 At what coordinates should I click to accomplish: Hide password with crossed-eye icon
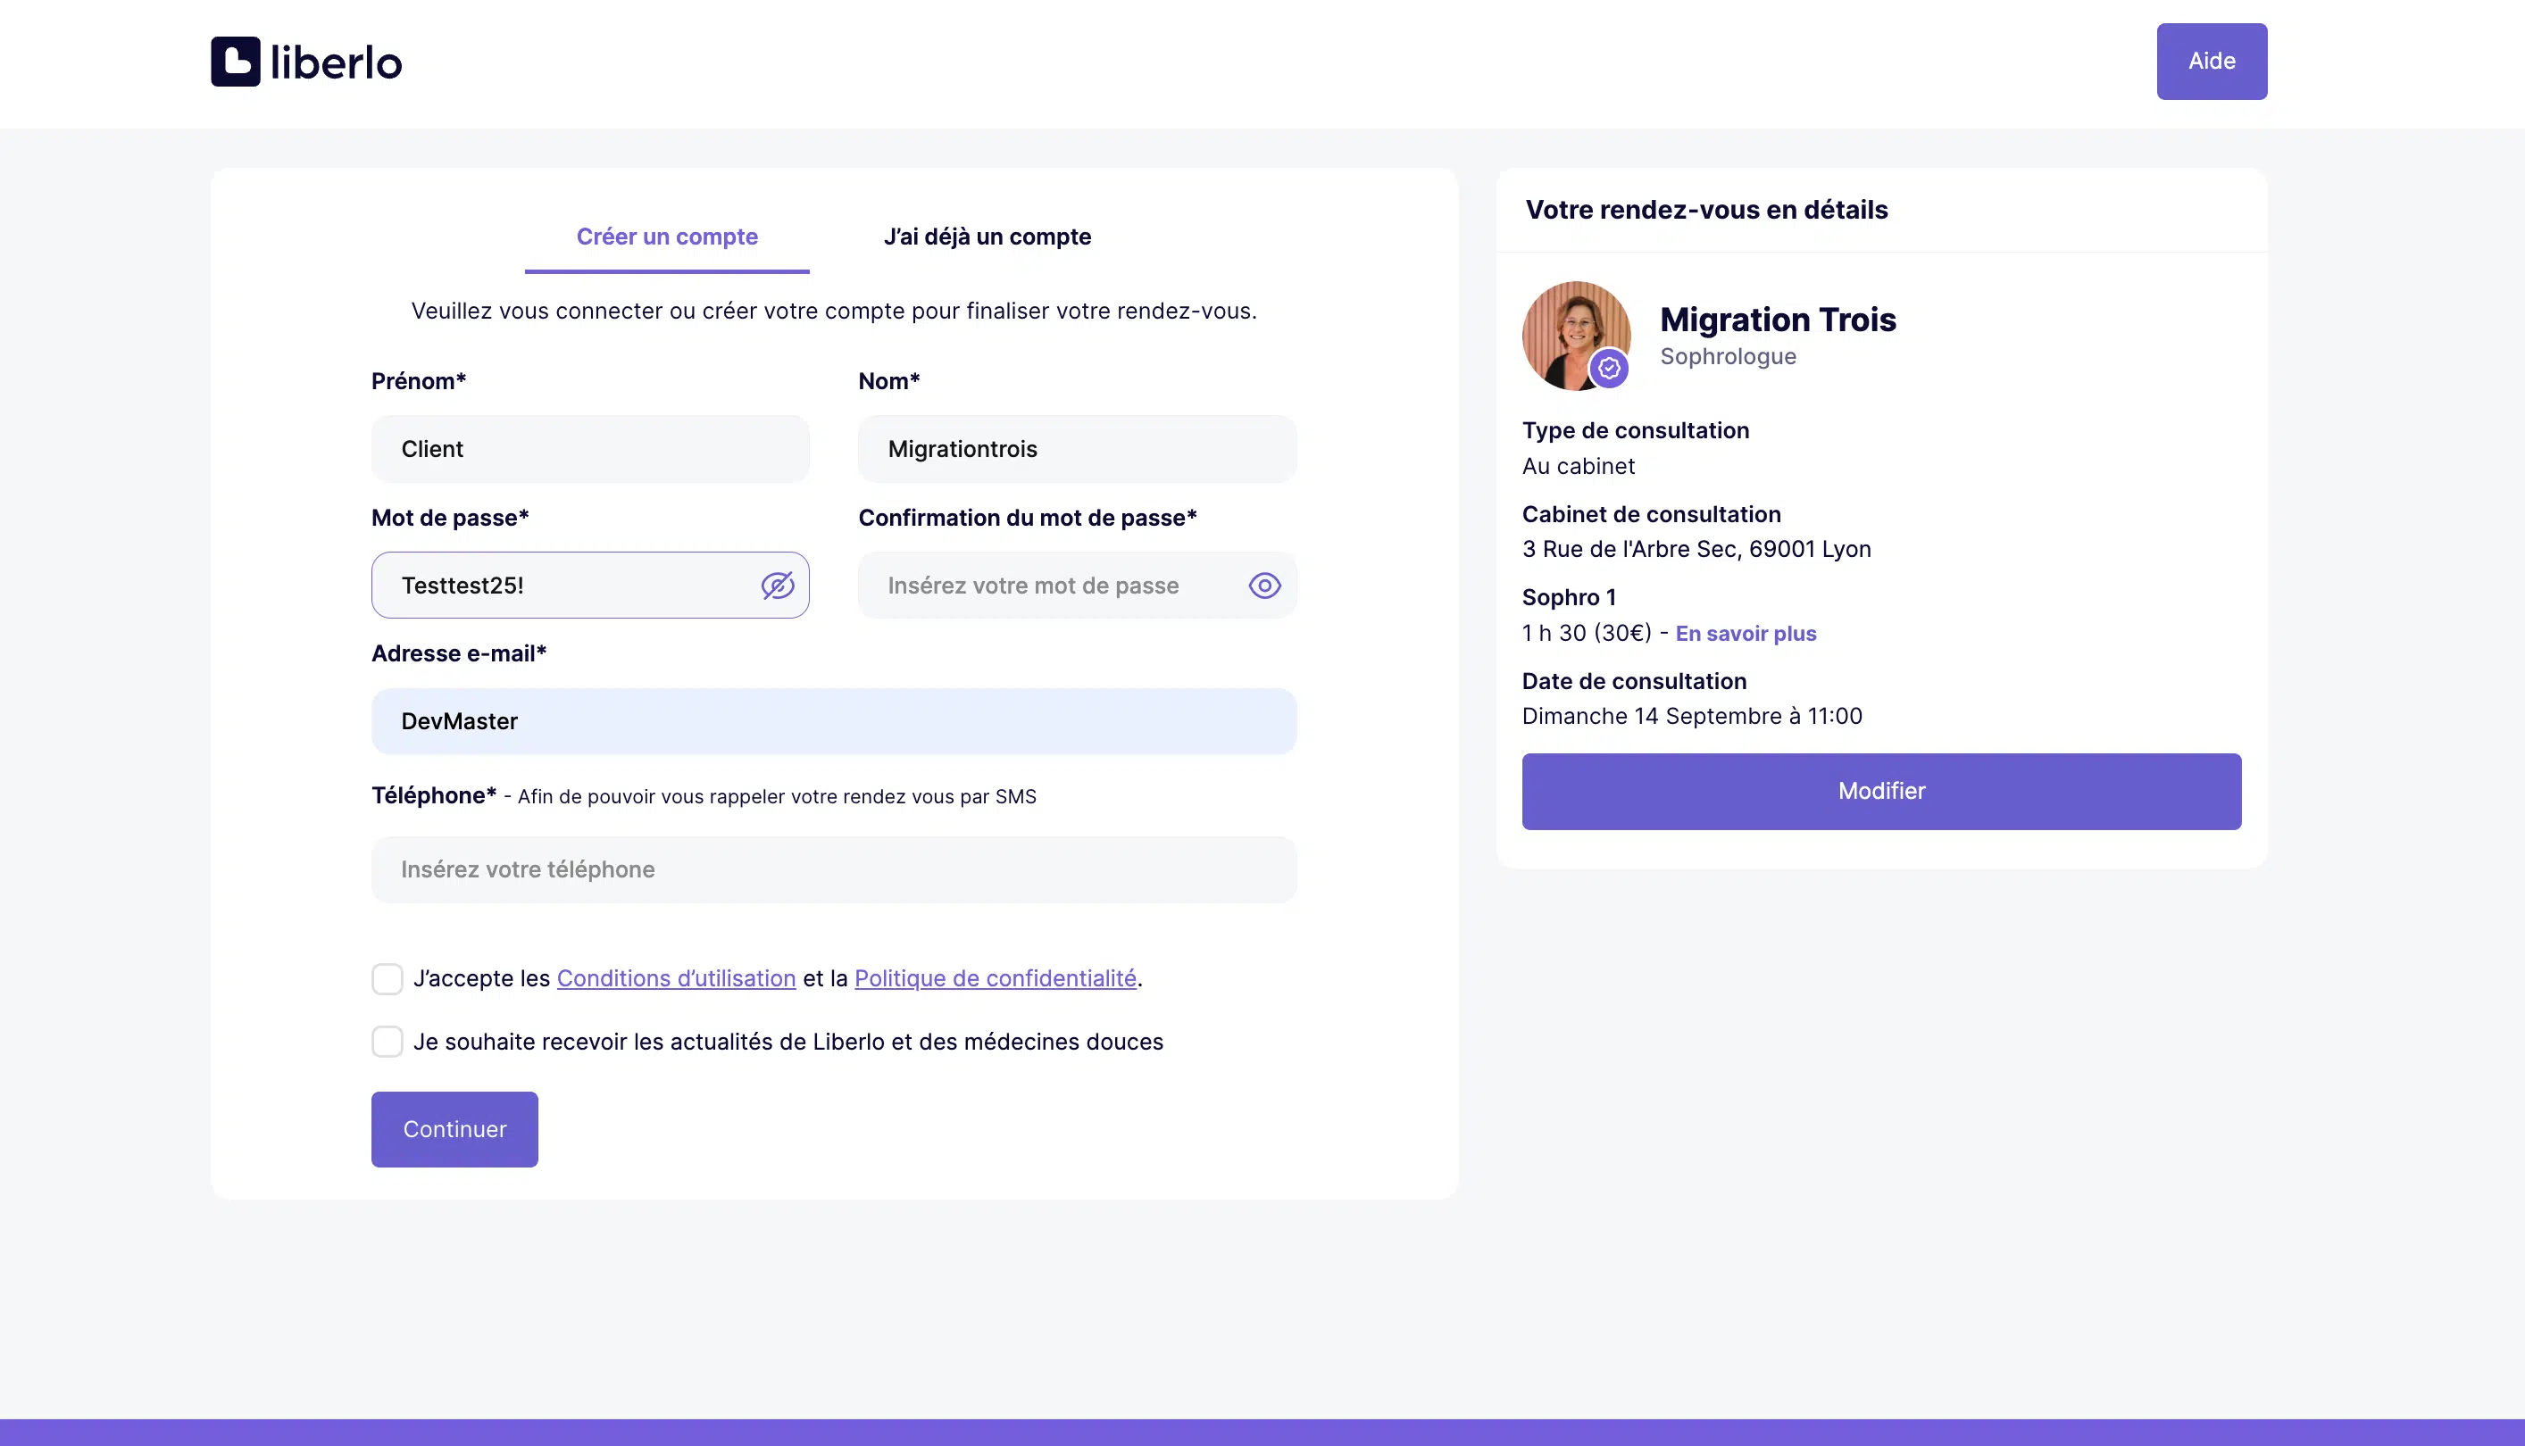tap(777, 586)
